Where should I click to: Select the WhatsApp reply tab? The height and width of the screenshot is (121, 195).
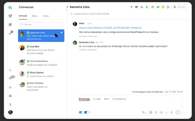84,99
